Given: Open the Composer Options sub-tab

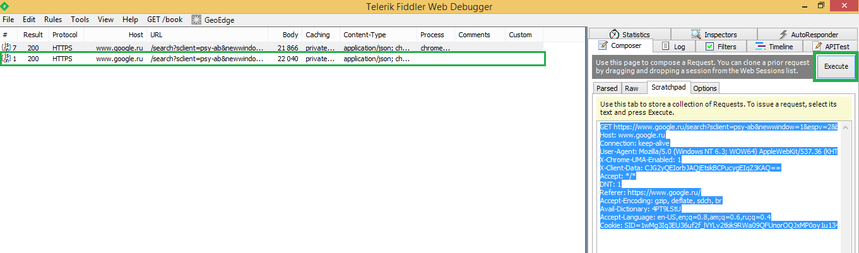Looking at the screenshot, I should tap(705, 88).
